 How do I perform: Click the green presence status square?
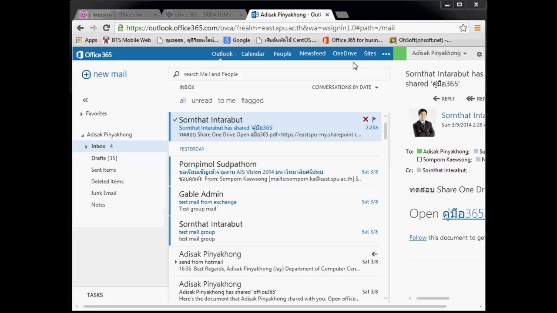(x=400, y=54)
